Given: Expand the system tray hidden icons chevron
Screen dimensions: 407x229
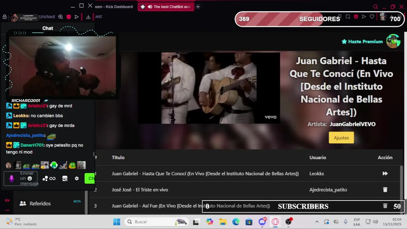Looking at the screenshot, I should [317, 222].
